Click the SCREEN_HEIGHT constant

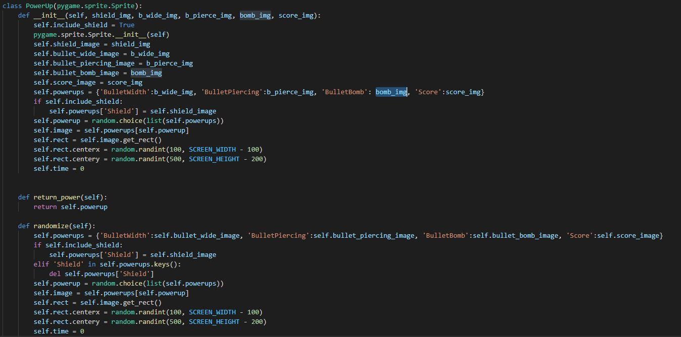pos(214,159)
